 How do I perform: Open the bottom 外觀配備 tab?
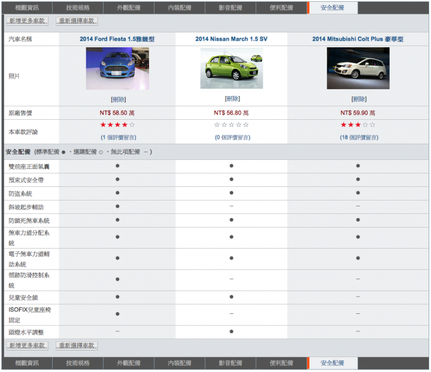pos(129,363)
